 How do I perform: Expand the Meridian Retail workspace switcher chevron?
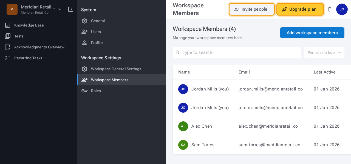click(x=60, y=9)
